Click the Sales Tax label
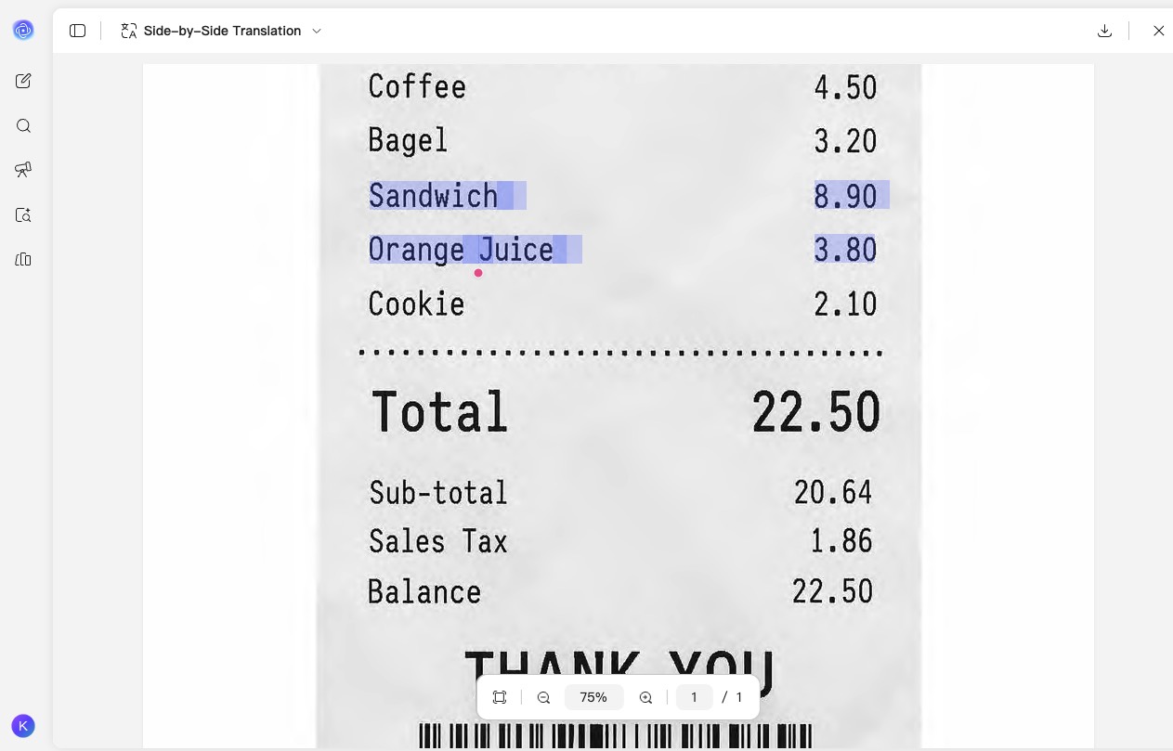This screenshot has height=751, width=1173. pyautogui.click(x=438, y=541)
